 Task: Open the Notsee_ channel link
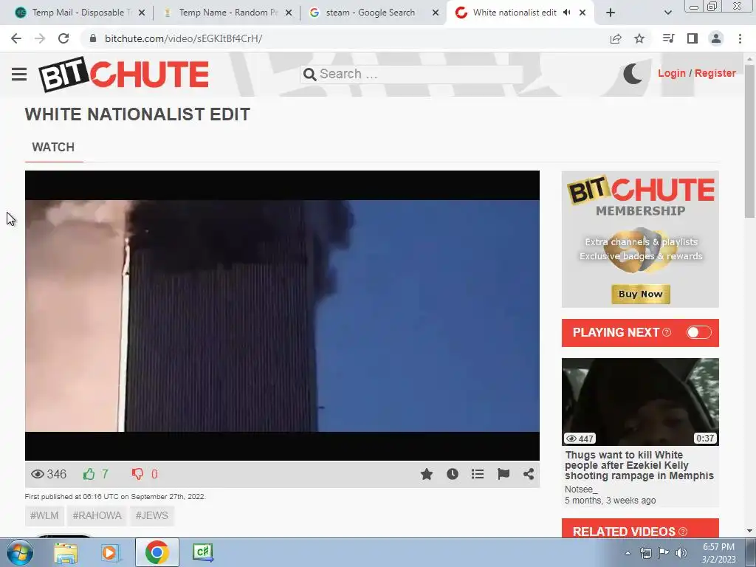click(x=581, y=489)
